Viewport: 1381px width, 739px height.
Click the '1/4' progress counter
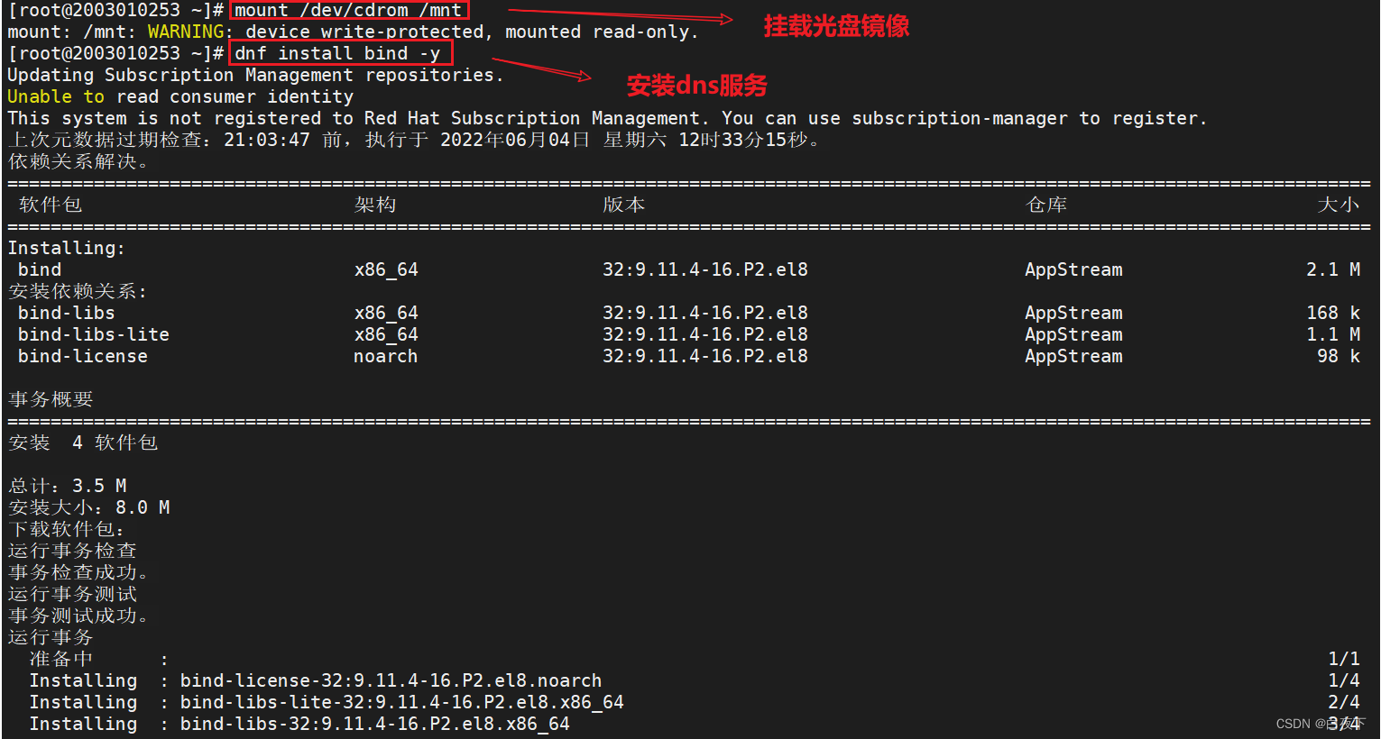tap(1344, 680)
